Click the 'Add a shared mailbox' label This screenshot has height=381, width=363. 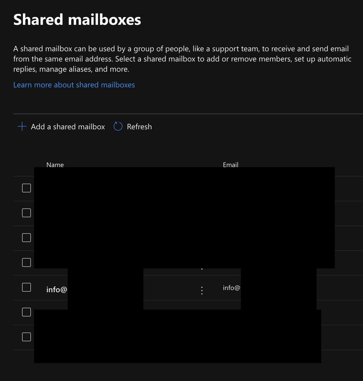tap(68, 127)
